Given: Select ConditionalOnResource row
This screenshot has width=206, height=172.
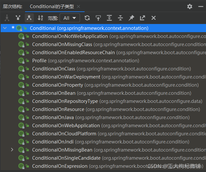Looking at the screenshot, I should tap(103, 109).
